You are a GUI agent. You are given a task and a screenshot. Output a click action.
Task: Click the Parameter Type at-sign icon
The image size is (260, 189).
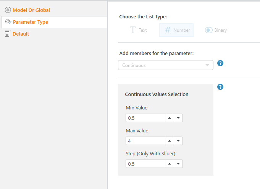tap(8, 22)
